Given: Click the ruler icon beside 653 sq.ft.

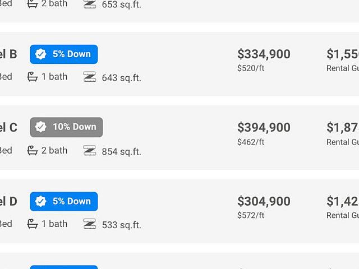Looking at the screenshot, I should tap(90, 4).
